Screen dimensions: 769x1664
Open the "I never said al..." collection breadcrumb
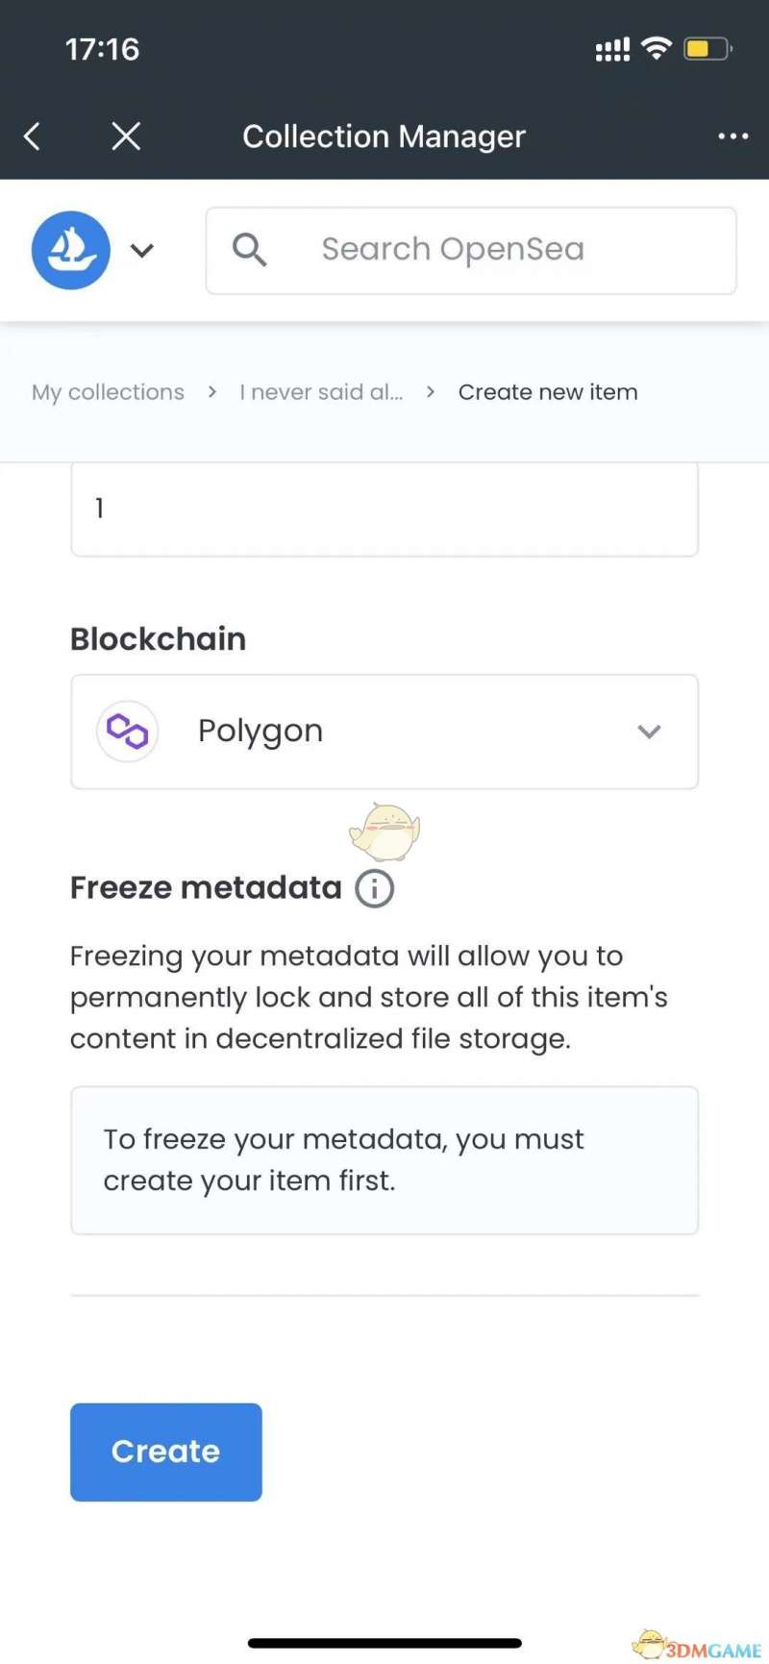click(321, 392)
